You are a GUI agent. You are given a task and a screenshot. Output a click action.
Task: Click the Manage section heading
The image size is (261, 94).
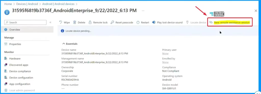(x=9, y=38)
